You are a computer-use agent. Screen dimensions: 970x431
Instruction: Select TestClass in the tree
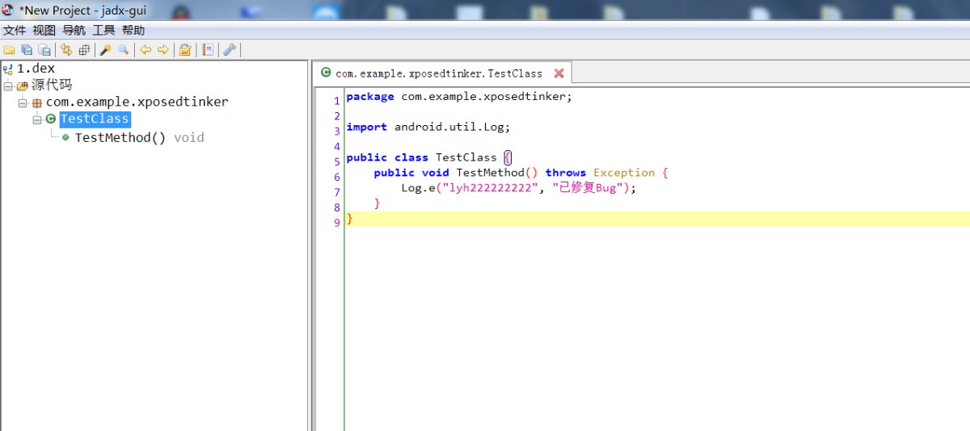pos(95,119)
